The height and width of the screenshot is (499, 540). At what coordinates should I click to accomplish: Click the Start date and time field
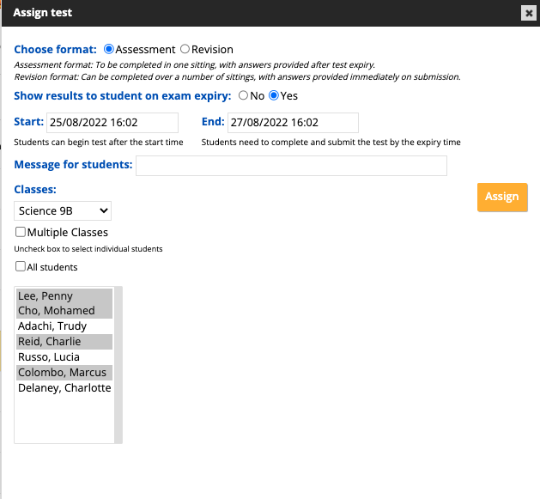coord(112,123)
